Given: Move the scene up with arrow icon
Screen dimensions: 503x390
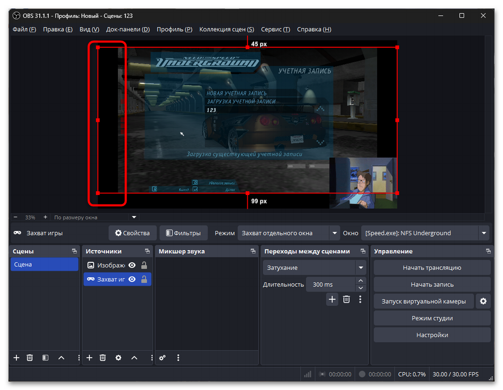Looking at the screenshot, I should (61, 358).
